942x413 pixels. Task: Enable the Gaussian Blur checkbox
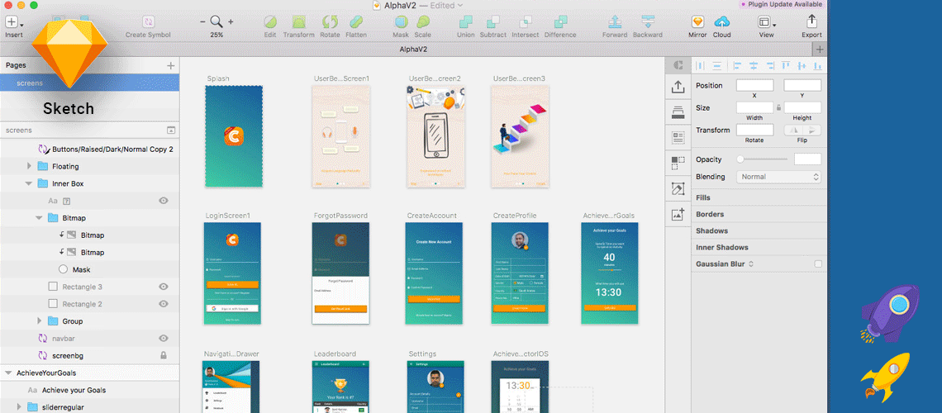[x=818, y=264]
